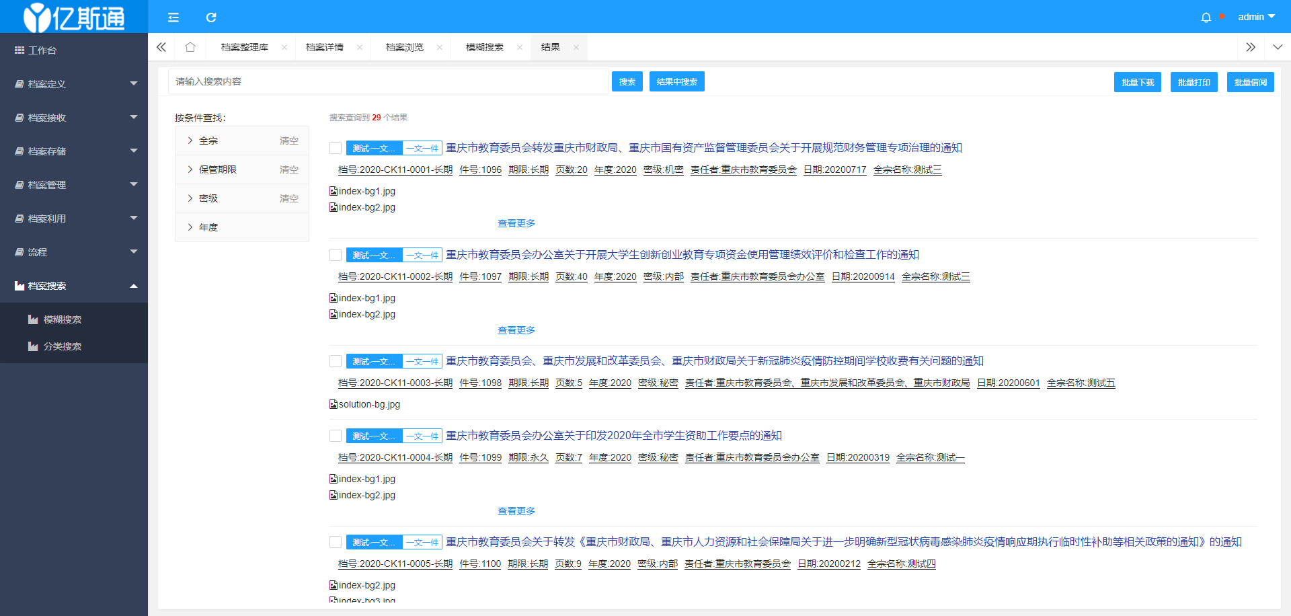
Task: Clear the 密级 filter with 清空
Action: (289, 198)
